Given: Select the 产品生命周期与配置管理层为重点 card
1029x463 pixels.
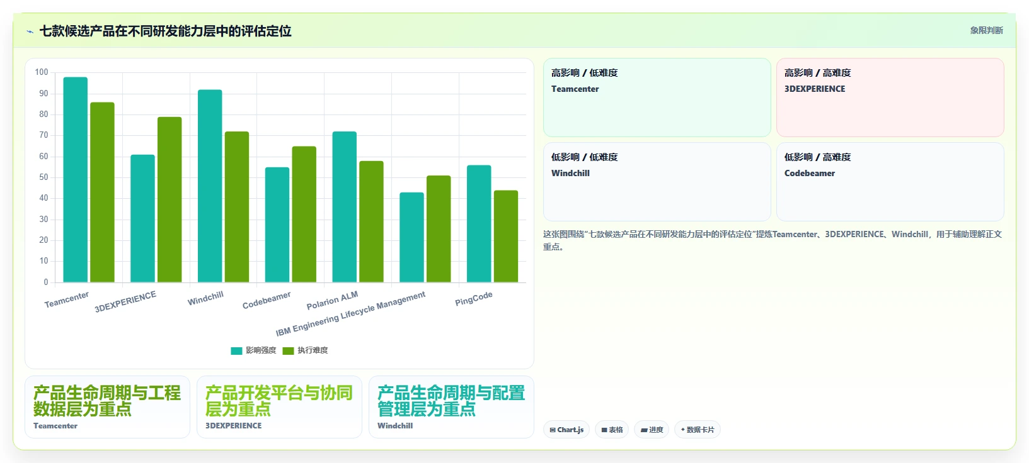Looking at the screenshot, I should [451, 407].
